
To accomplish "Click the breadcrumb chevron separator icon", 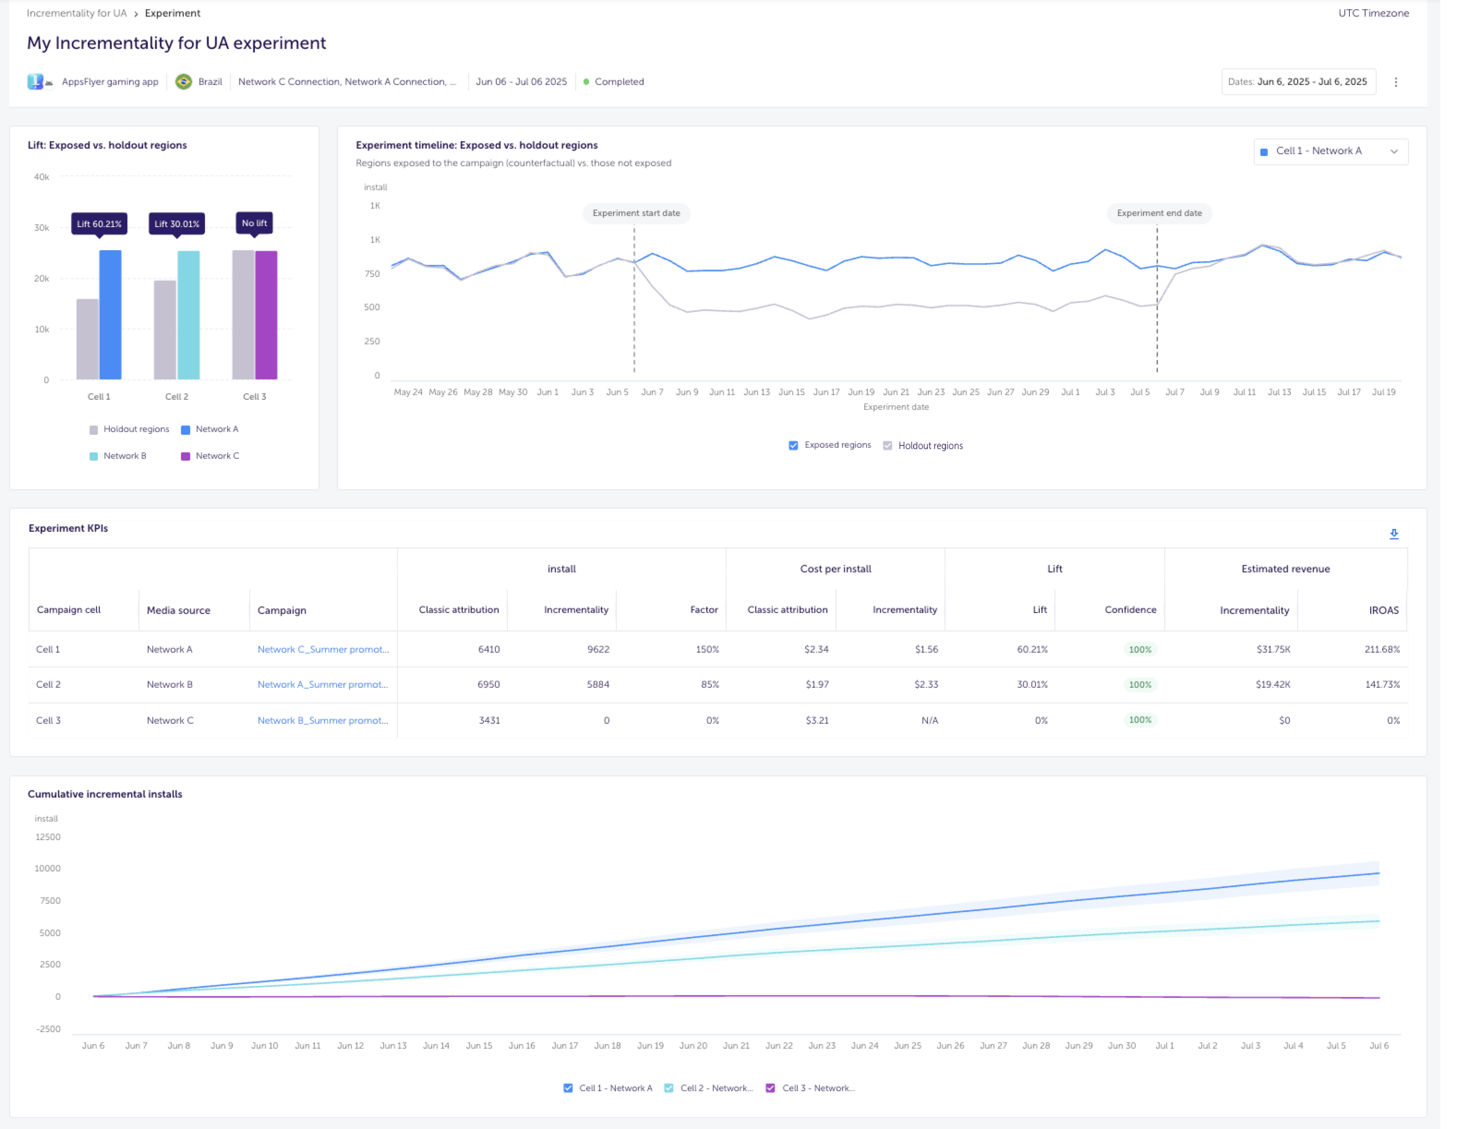I will 136,13.
